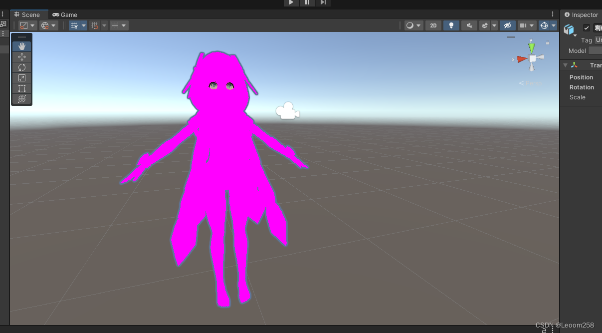Viewport: 602px width, 333px height.
Task: Enable the GameObject active checkbox in Inspector
Action: coord(587,28)
